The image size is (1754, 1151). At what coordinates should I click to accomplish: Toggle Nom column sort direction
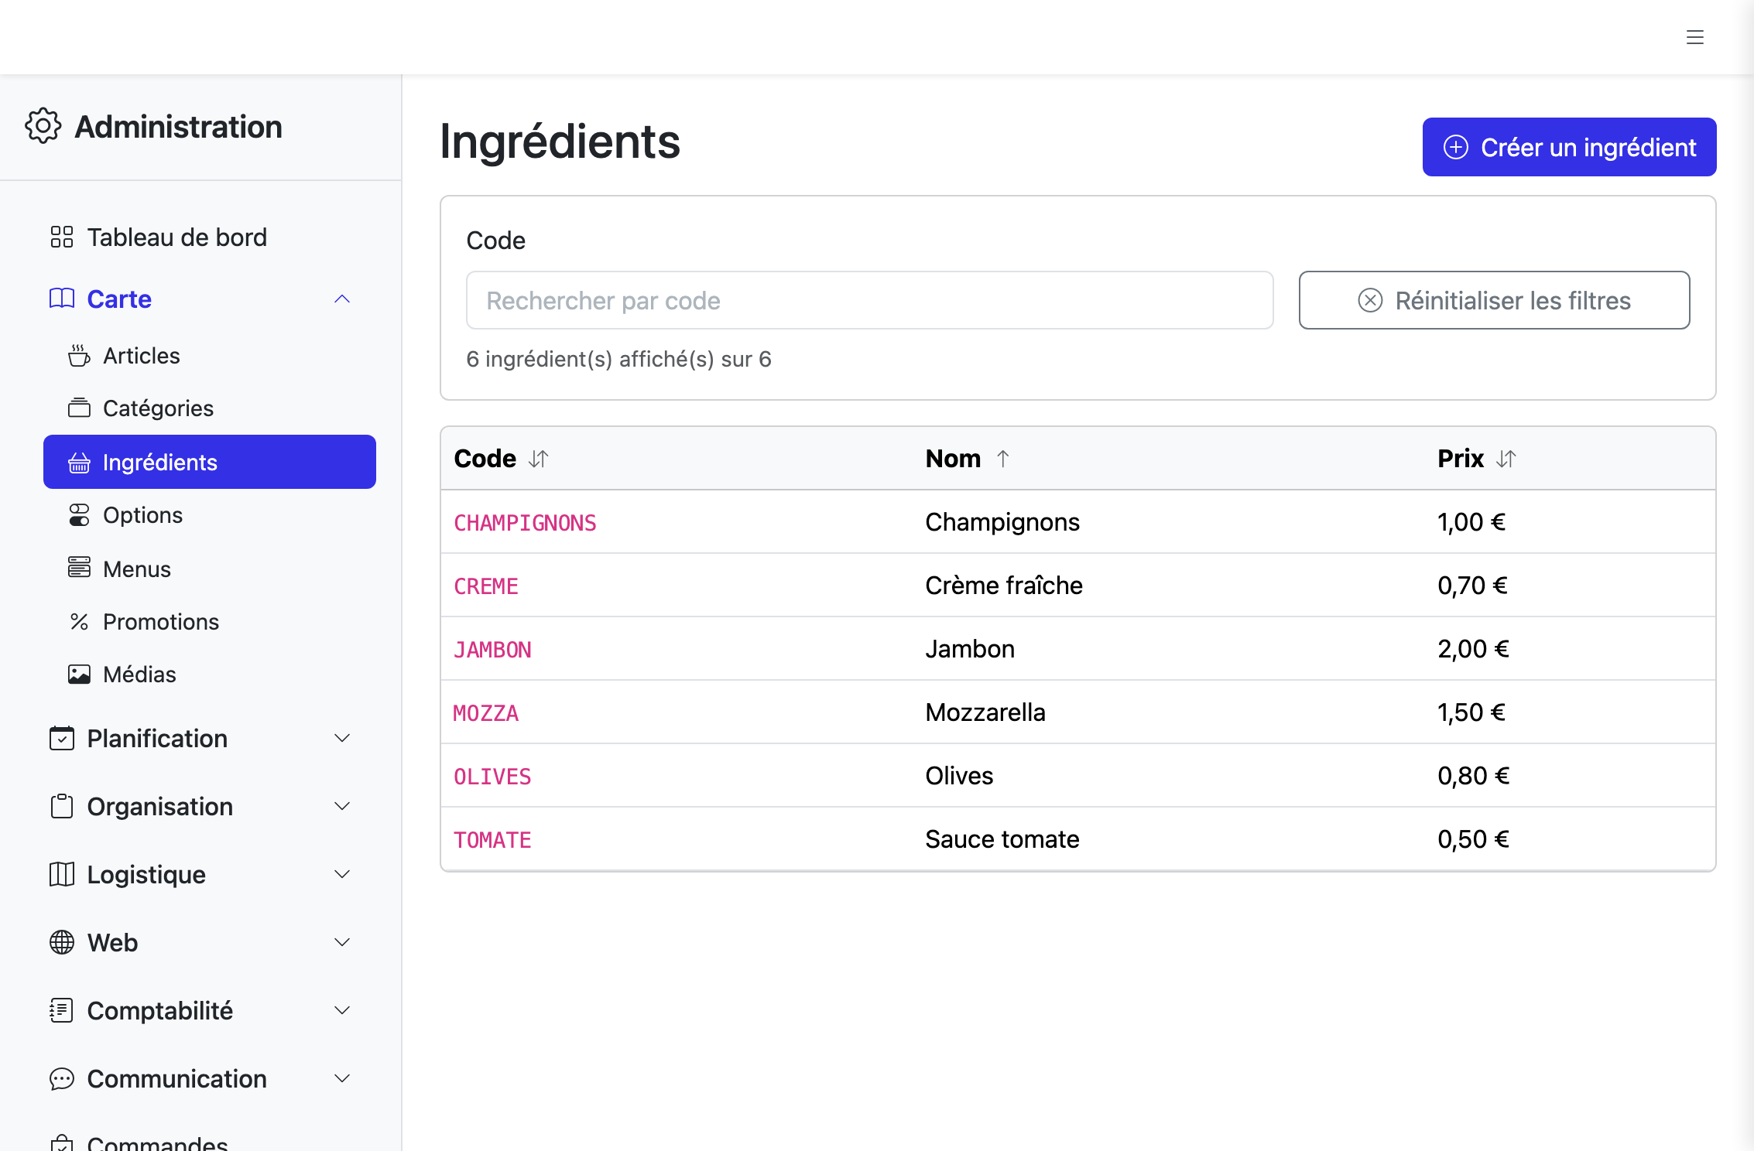1003,459
